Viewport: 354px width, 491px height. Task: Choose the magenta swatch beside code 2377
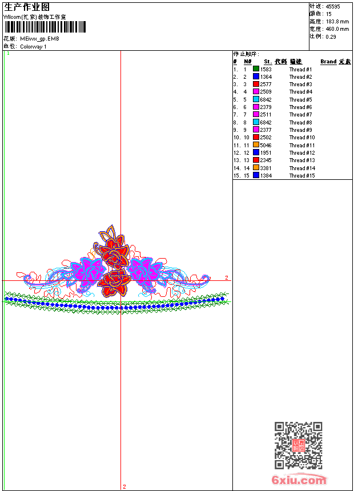pos(256,130)
